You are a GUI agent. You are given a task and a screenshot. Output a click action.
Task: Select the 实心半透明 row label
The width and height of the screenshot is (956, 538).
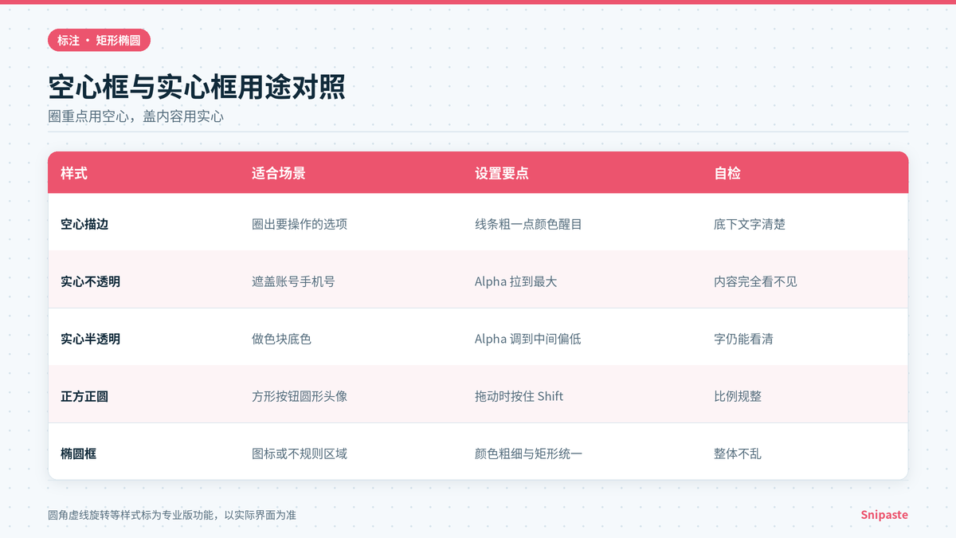(90, 339)
